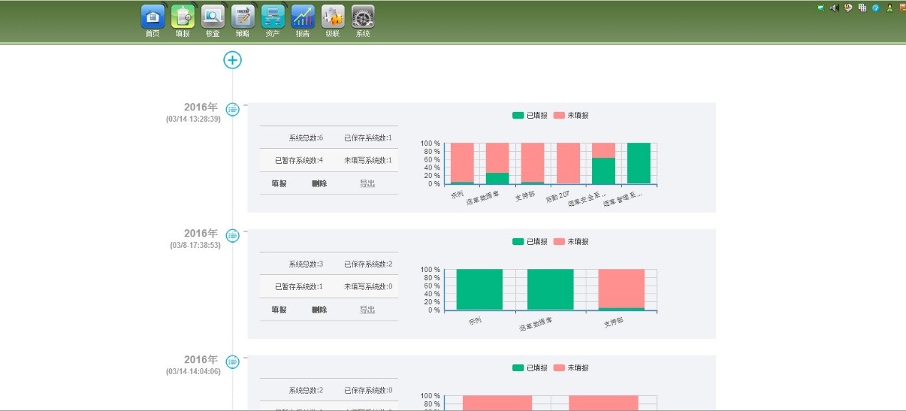Image resolution: width=906 pixels, height=411 pixels.
Task: Click the plus circle to add a record
Action: pyautogui.click(x=233, y=60)
